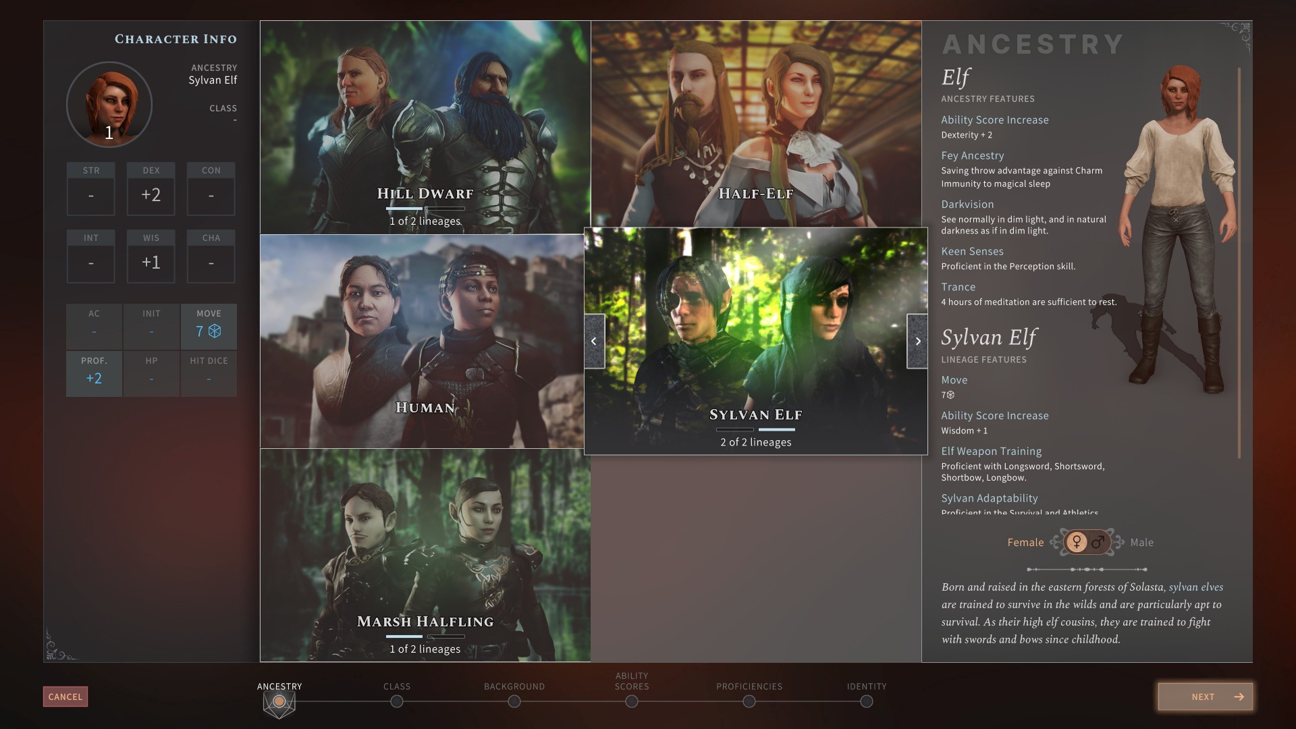The height and width of the screenshot is (729, 1296).
Task: Jump to the Ability Scores step node
Action: (632, 702)
